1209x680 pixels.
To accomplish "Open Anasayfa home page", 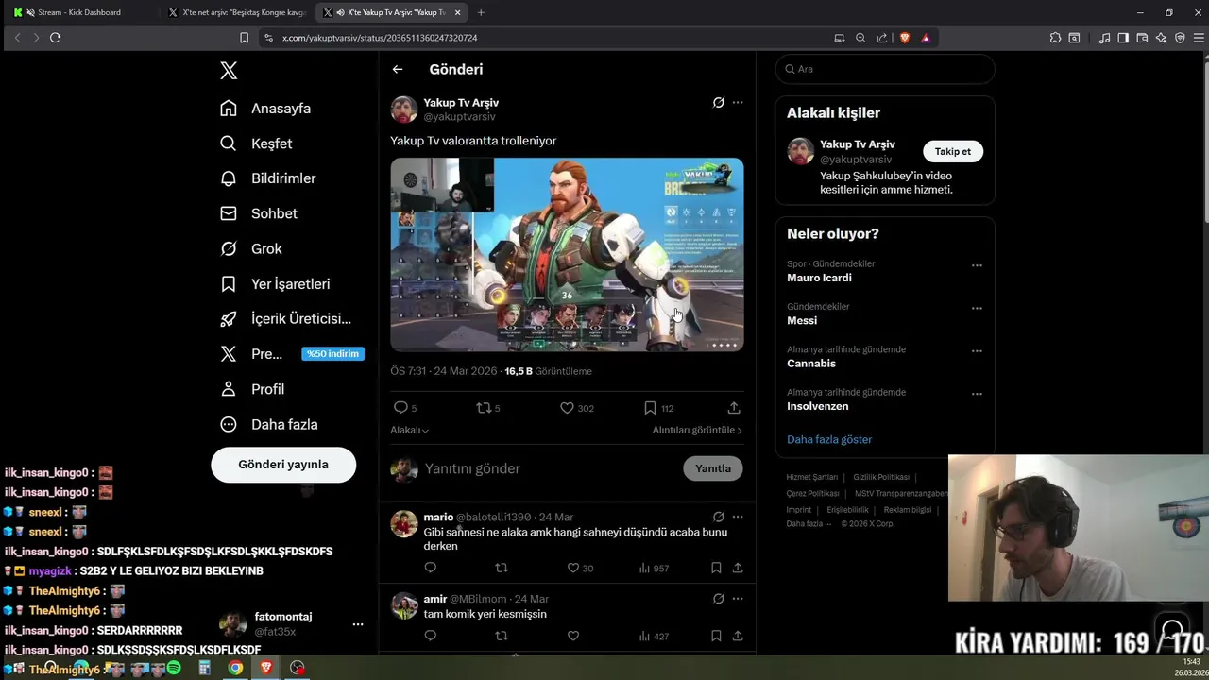I will point(265,109).
